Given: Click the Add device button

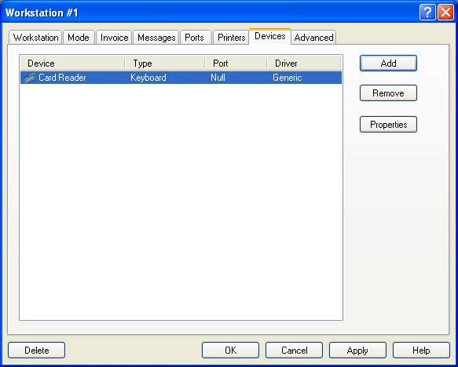Looking at the screenshot, I should click(388, 64).
